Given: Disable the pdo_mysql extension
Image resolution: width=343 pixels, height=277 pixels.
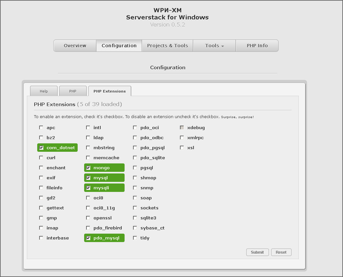Looking at the screenshot, I should [x=88, y=238].
